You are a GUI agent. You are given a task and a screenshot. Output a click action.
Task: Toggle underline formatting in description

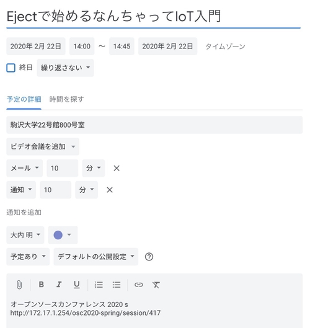(x=77, y=285)
